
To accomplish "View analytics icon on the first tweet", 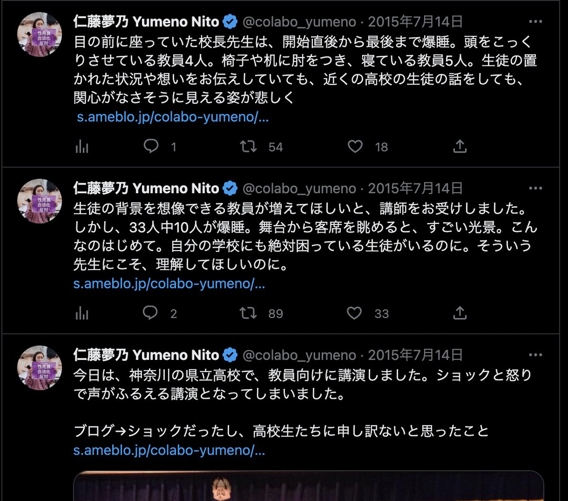I will [82, 147].
